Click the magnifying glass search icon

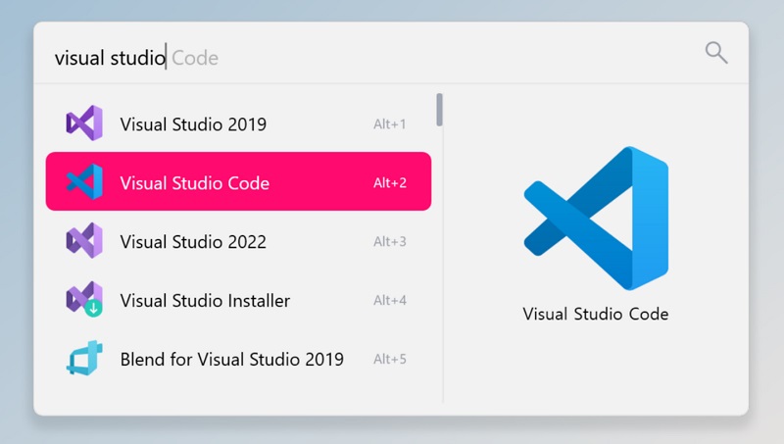coord(716,53)
